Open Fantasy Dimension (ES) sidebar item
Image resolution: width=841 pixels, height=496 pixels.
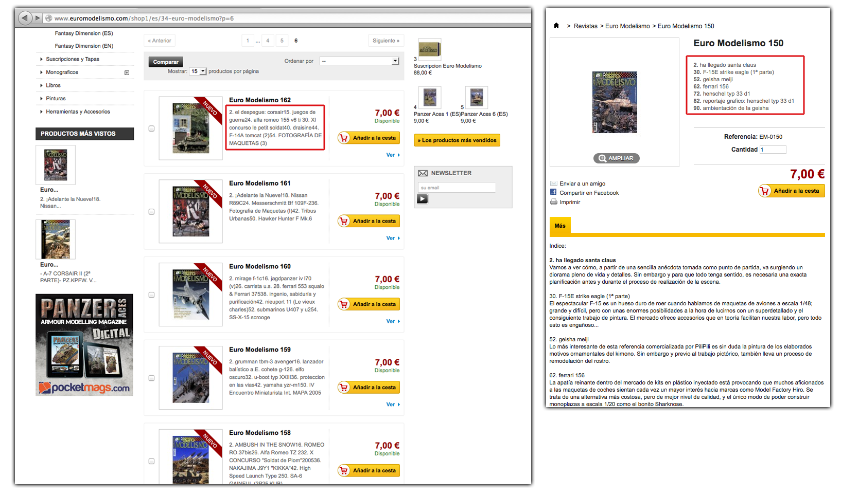click(x=84, y=33)
